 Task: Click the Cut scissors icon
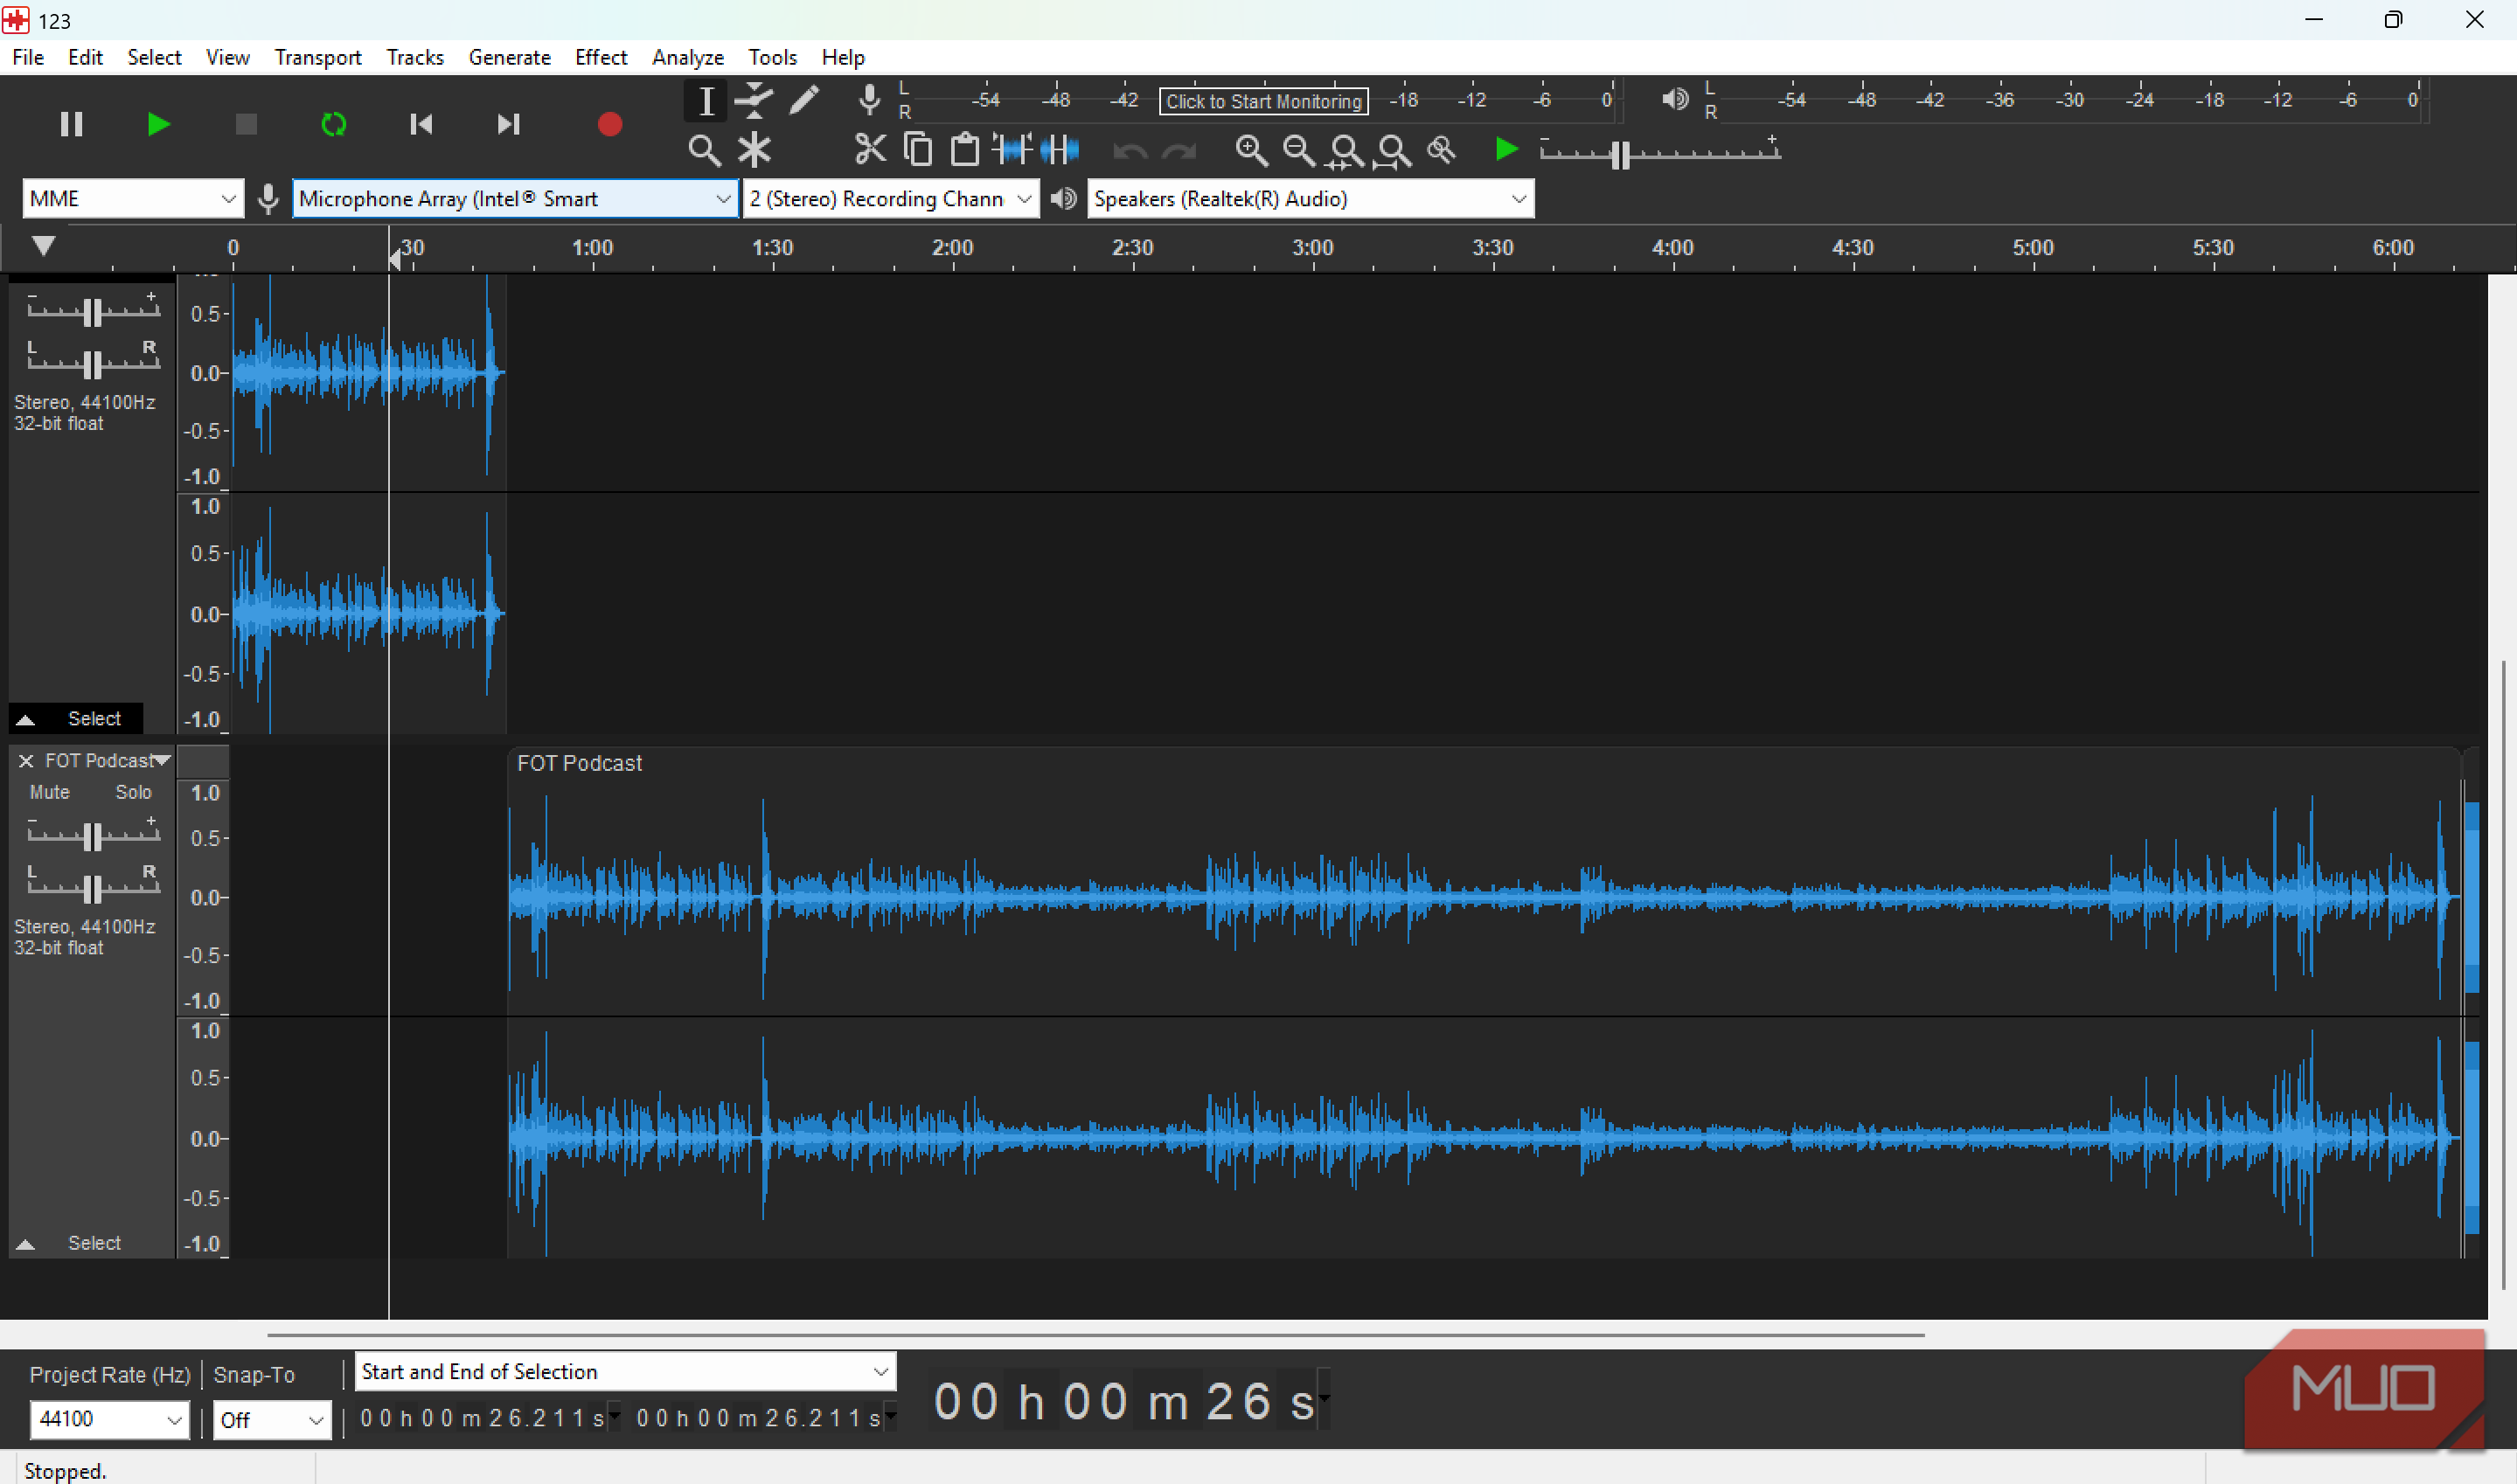pyautogui.click(x=870, y=150)
